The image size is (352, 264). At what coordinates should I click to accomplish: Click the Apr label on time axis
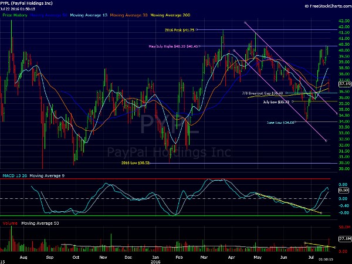click(232, 258)
